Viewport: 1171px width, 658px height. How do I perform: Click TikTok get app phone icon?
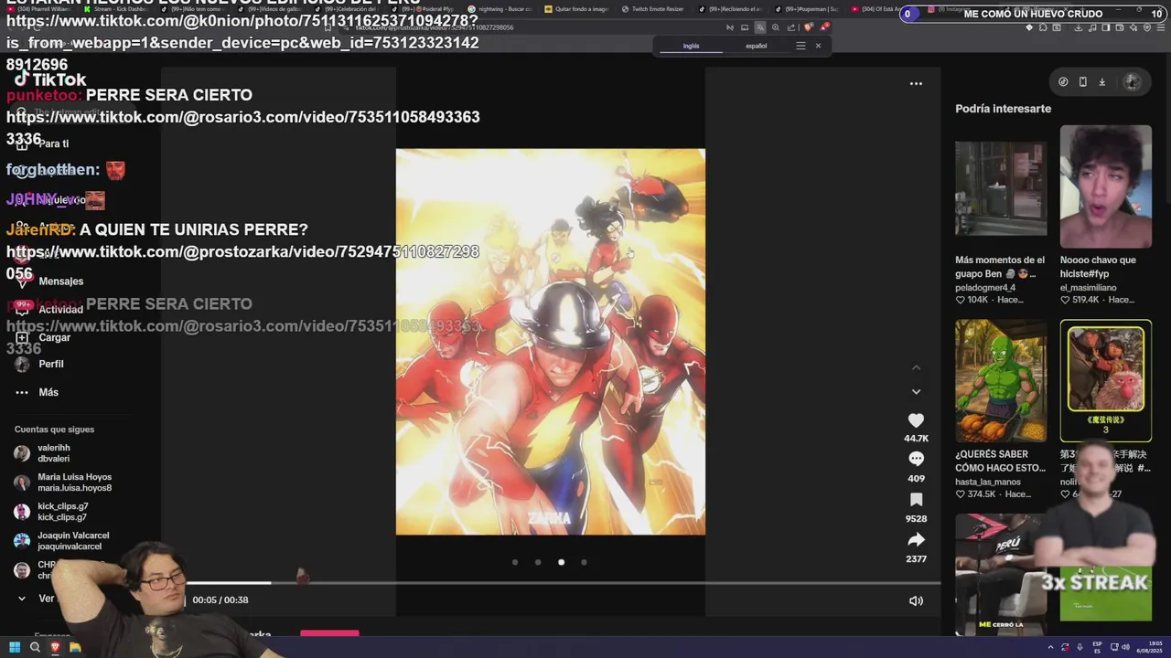(1082, 81)
